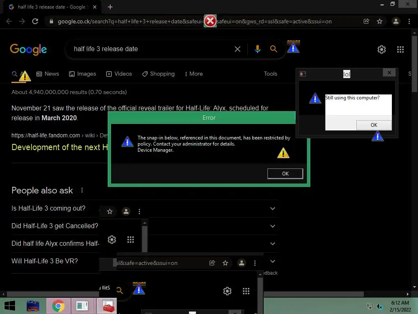Image resolution: width=418 pixels, height=314 pixels.
Task: Expand "Is Half-Life 3 coming out?"
Action: pyautogui.click(x=272, y=209)
